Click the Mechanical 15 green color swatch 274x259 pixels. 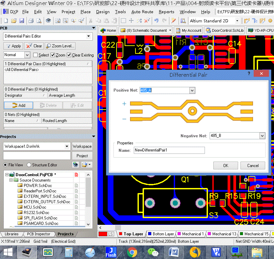pos(241,234)
